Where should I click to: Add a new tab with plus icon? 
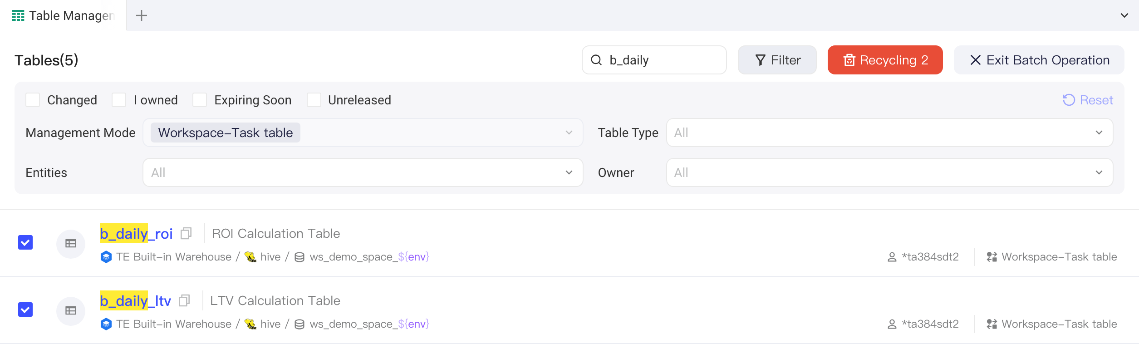[x=142, y=15]
